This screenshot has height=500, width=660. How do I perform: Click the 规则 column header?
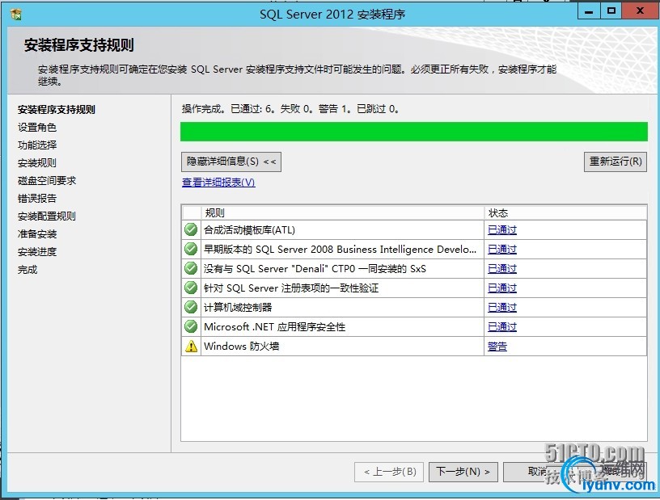[x=343, y=212]
